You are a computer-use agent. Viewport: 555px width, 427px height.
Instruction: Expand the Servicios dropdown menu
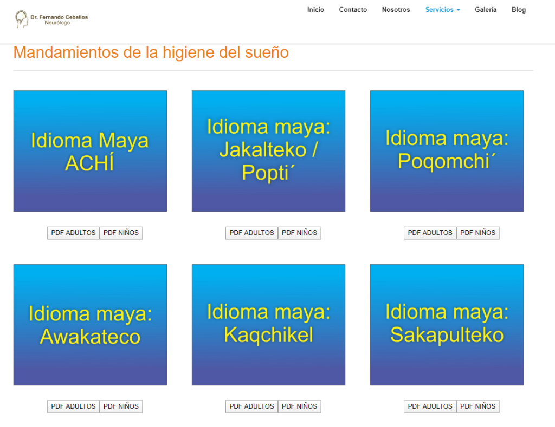pos(442,10)
